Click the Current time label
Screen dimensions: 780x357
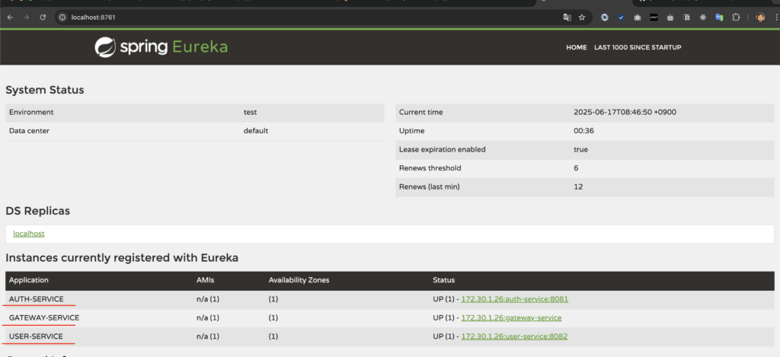420,113
